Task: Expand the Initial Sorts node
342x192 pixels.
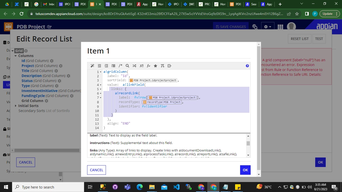Action: [x=16, y=106]
